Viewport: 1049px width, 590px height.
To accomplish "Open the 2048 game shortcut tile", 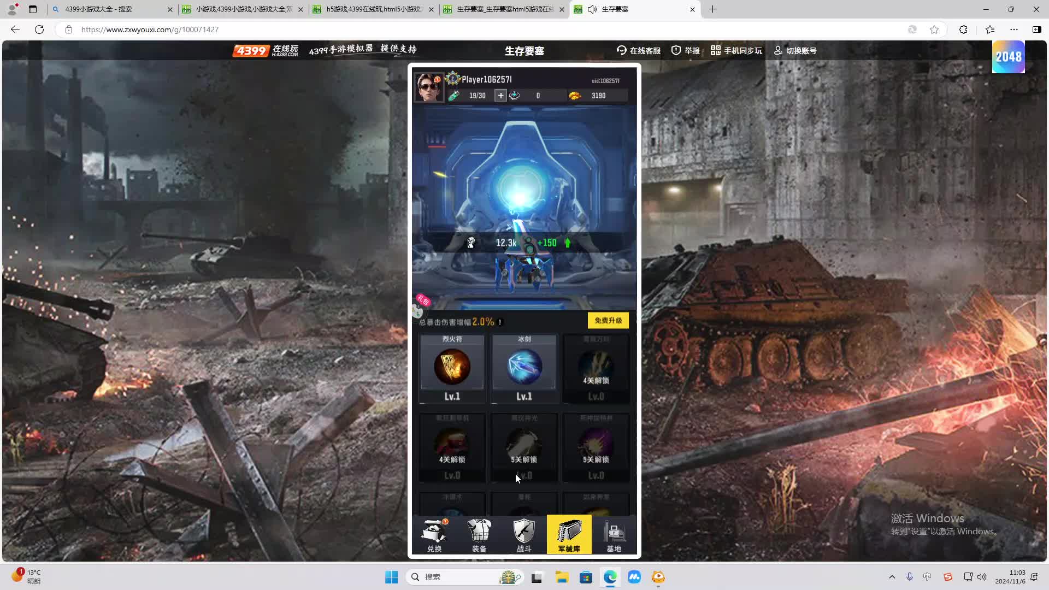I will pyautogui.click(x=1008, y=57).
